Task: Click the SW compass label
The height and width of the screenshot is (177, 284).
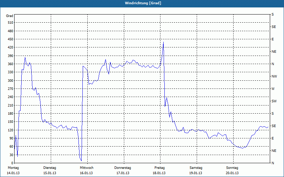Action: [x=274, y=101]
